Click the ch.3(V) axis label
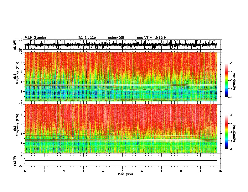This screenshot has width=248, height=192. click(x=15, y=161)
